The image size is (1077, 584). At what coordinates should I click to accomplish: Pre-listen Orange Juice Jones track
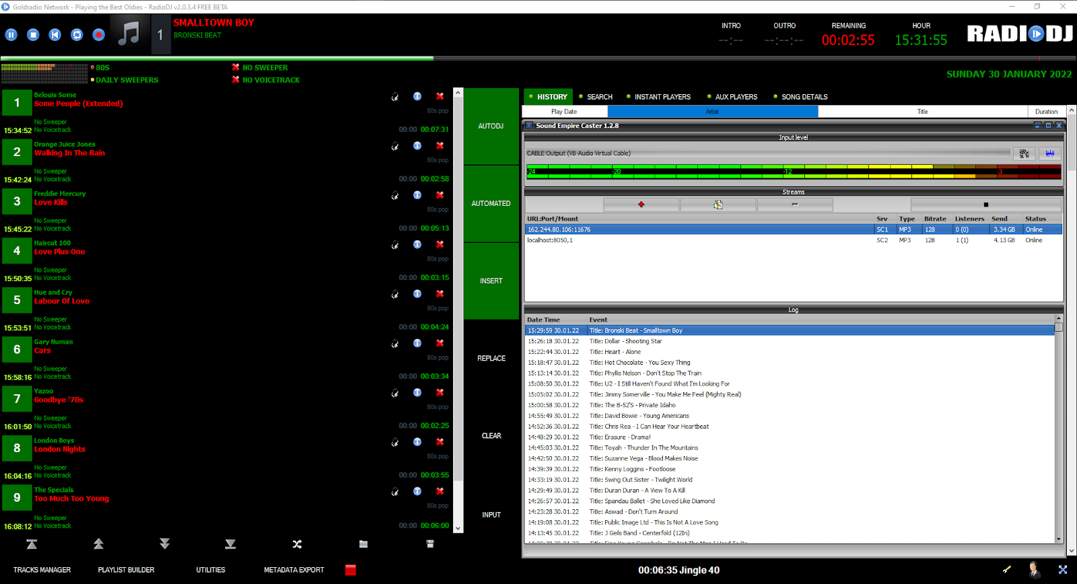click(395, 146)
